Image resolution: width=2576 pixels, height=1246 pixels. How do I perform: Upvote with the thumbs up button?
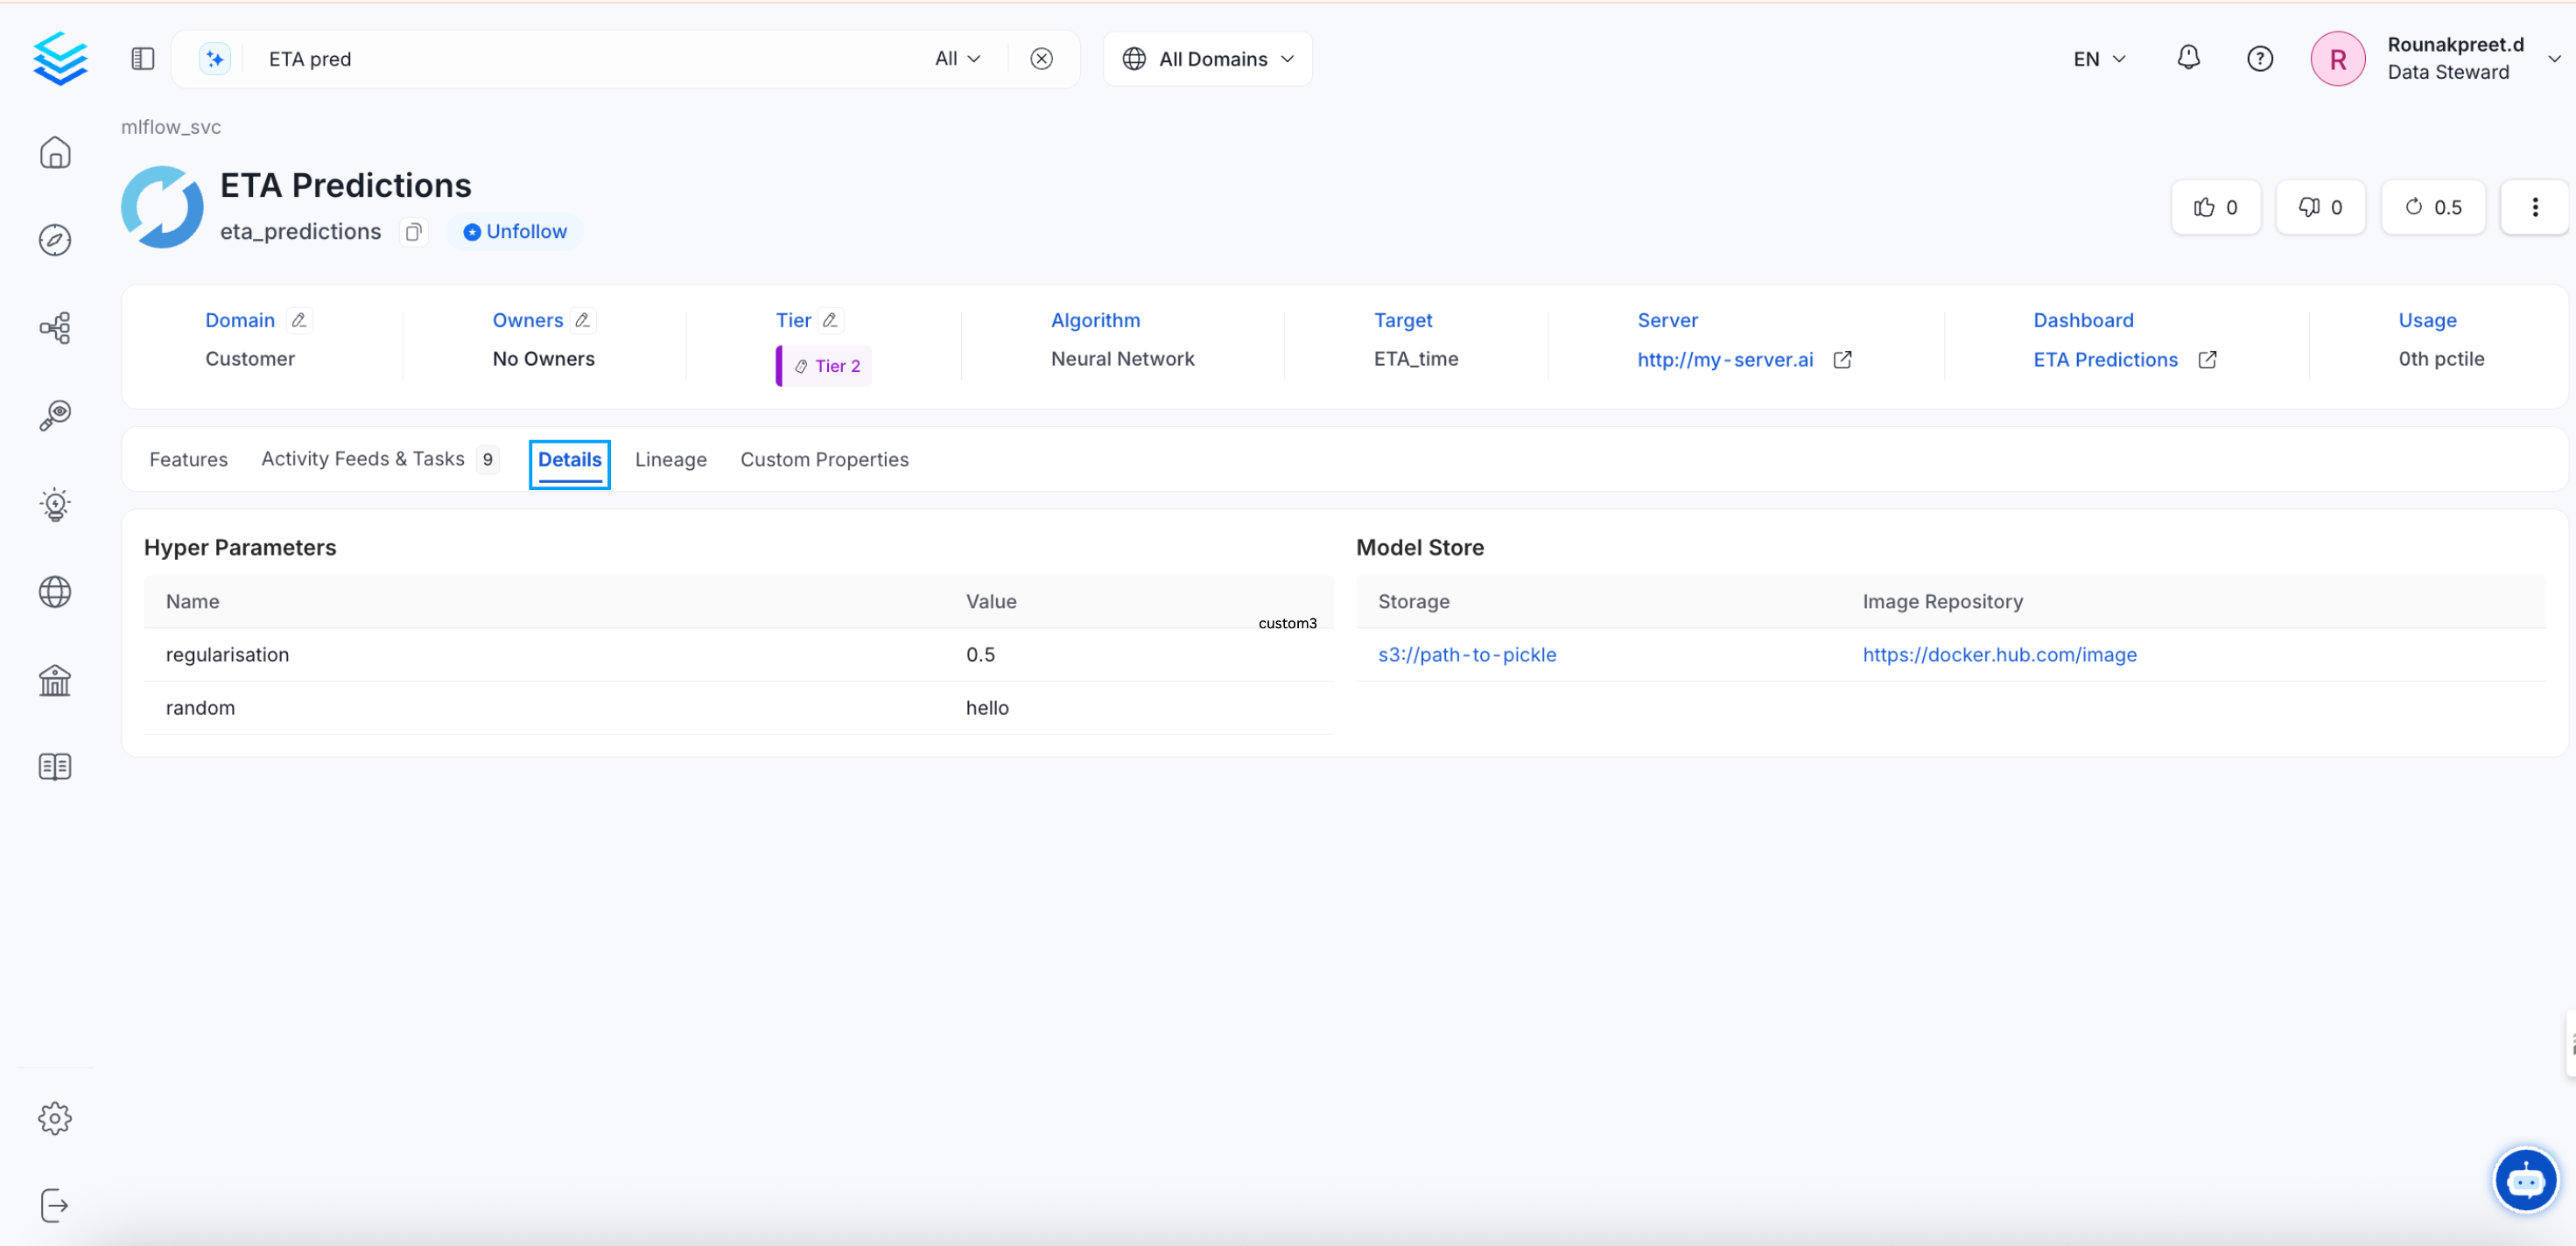coord(2215,207)
